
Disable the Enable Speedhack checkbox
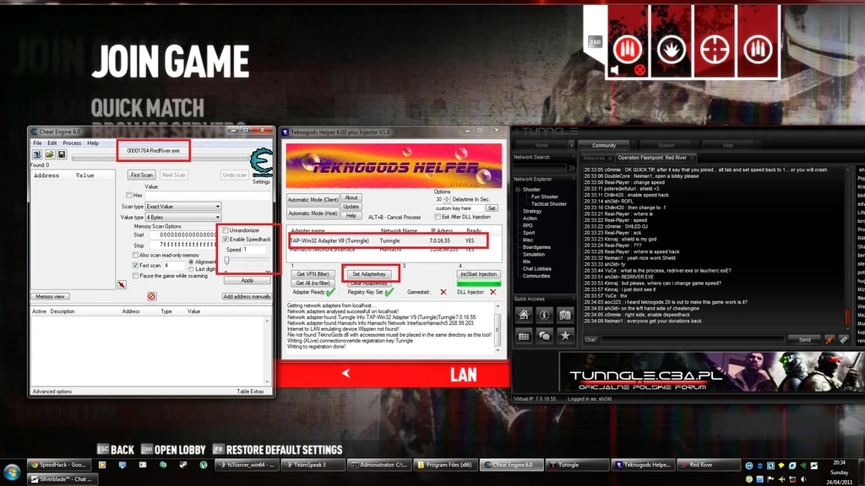[226, 239]
